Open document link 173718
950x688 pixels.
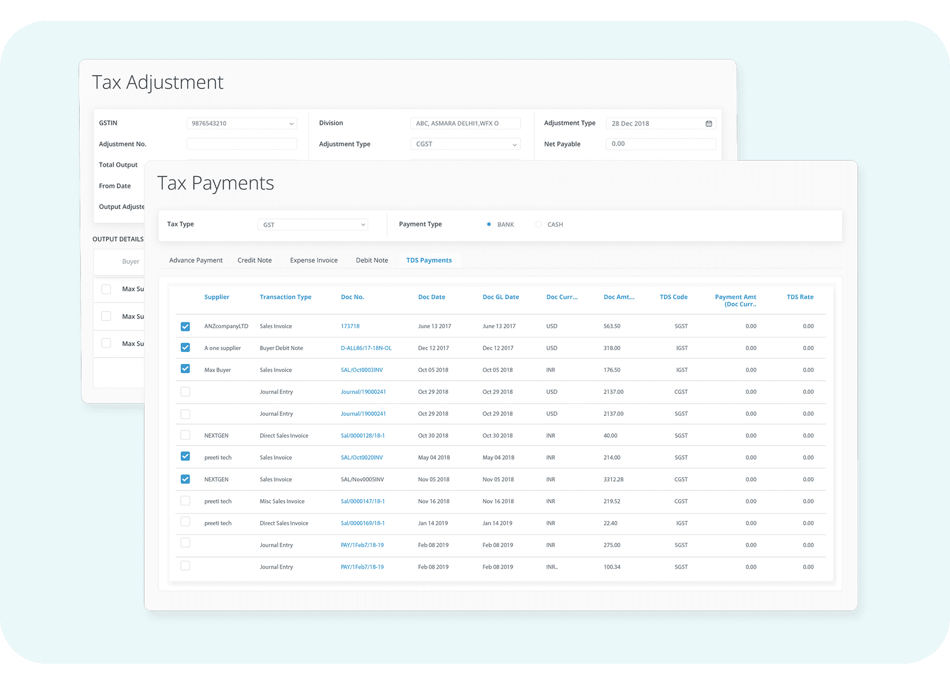[350, 326]
